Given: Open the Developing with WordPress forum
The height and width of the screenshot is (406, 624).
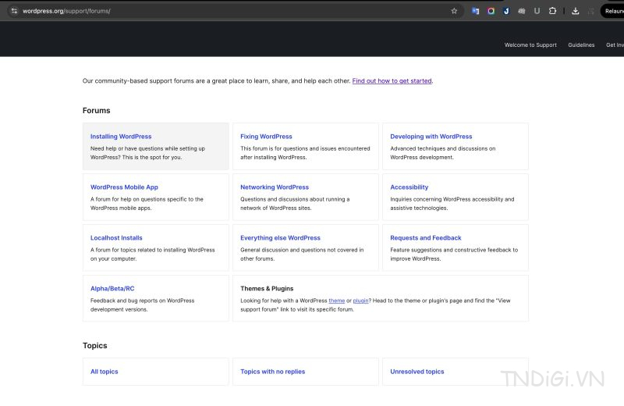Looking at the screenshot, I should pos(431,137).
